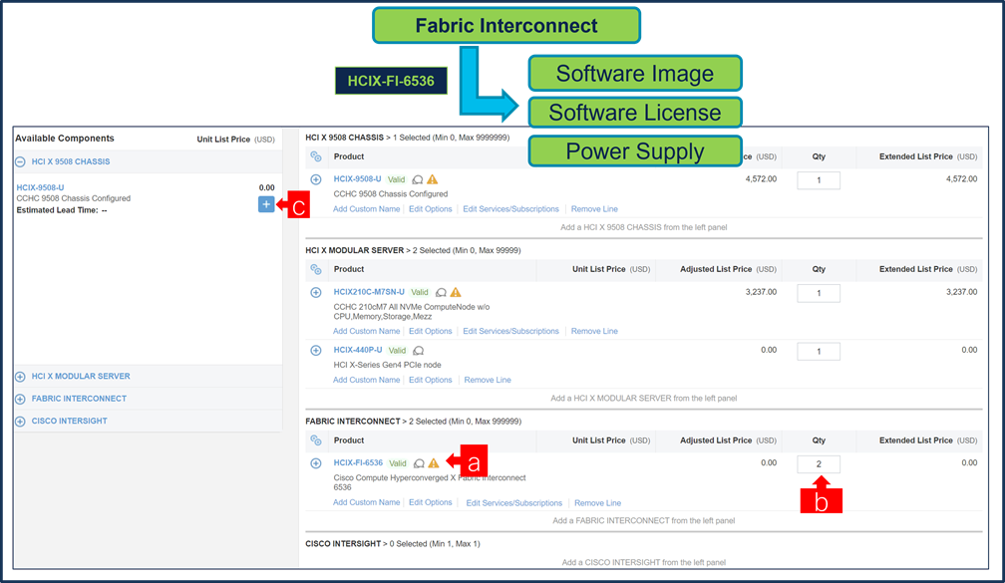The image size is (1005, 583).
Task: Click Add Custom Name for HCIX210C-M7SN-U
Action: [367, 332]
